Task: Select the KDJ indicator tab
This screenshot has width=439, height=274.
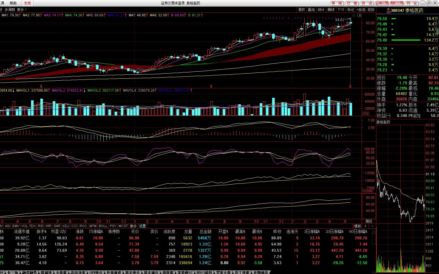Action: pos(66,226)
